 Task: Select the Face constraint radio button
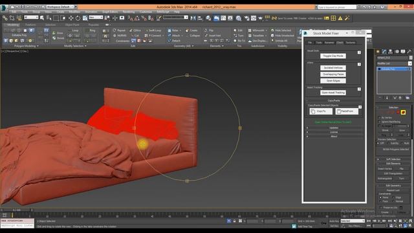click(380, 201)
